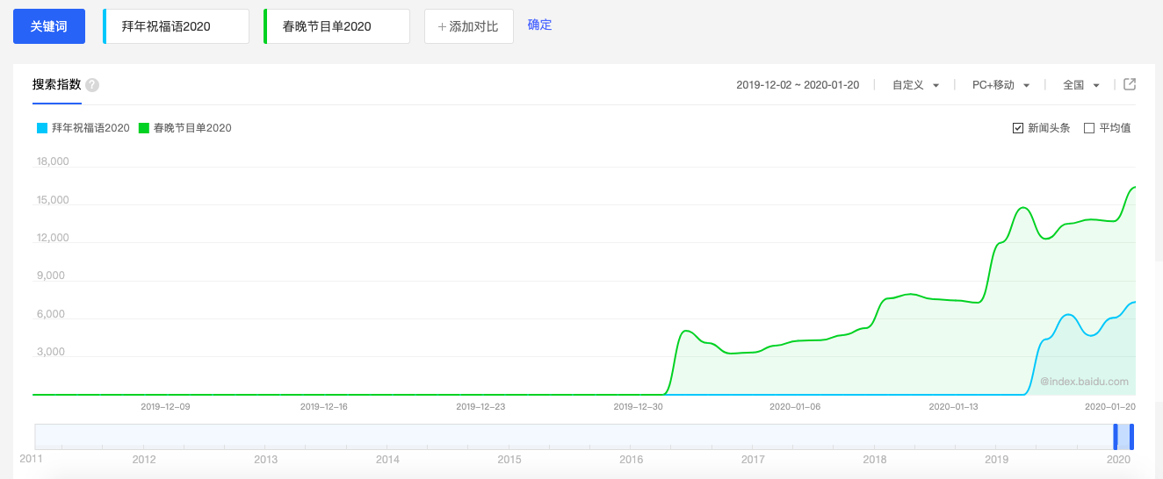Click the 确定 link

tap(539, 25)
